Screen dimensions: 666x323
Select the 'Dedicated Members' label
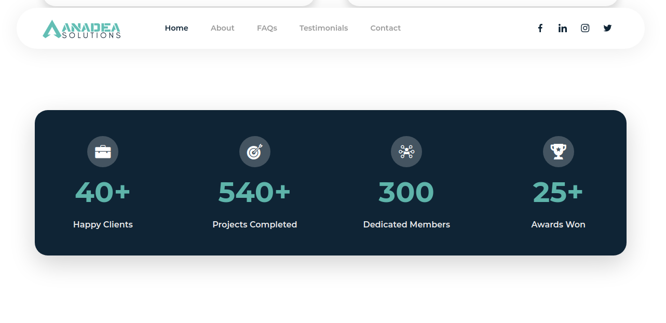tap(406, 224)
